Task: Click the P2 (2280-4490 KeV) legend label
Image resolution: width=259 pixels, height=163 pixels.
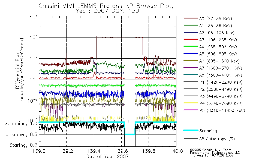Action: pos(221,89)
